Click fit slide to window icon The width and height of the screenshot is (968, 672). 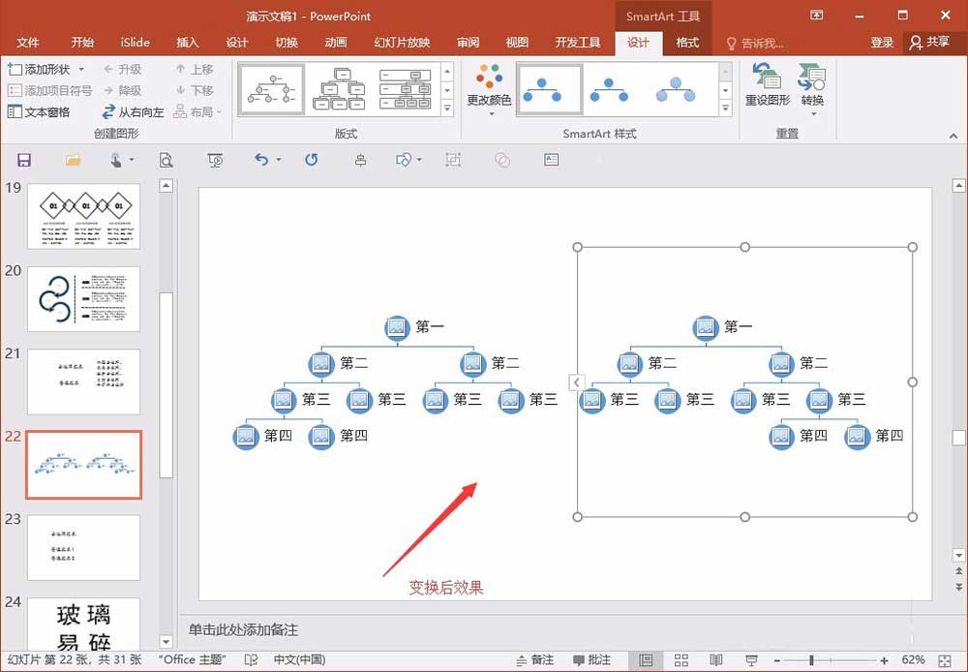pos(945,660)
